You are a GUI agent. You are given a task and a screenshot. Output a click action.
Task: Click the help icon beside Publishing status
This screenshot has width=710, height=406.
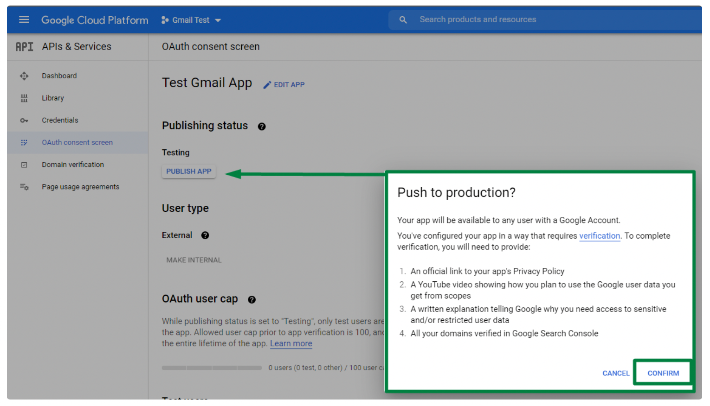pyautogui.click(x=262, y=127)
